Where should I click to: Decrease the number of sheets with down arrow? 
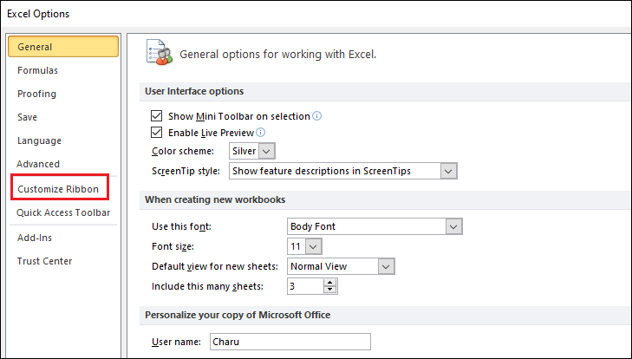coord(330,290)
